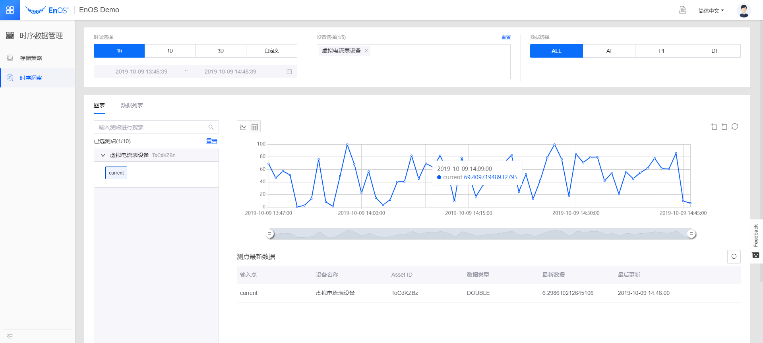This screenshot has width=763, height=343.
Task: Click the 2019-10-09 14:46:00 cell
Action: tap(644, 293)
